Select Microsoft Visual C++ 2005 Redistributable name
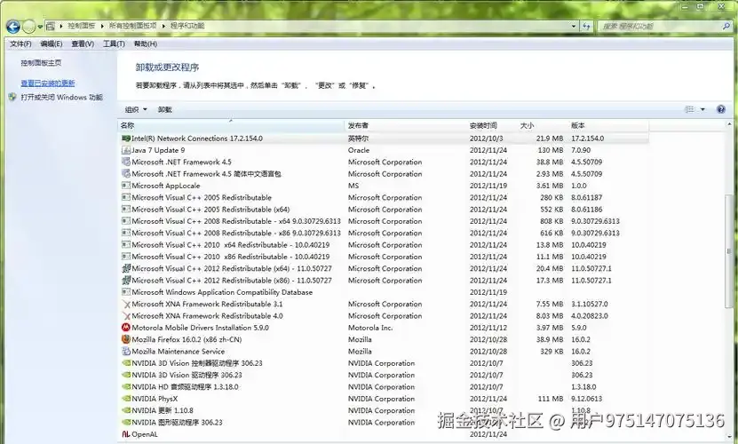738x444 pixels. [202, 197]
